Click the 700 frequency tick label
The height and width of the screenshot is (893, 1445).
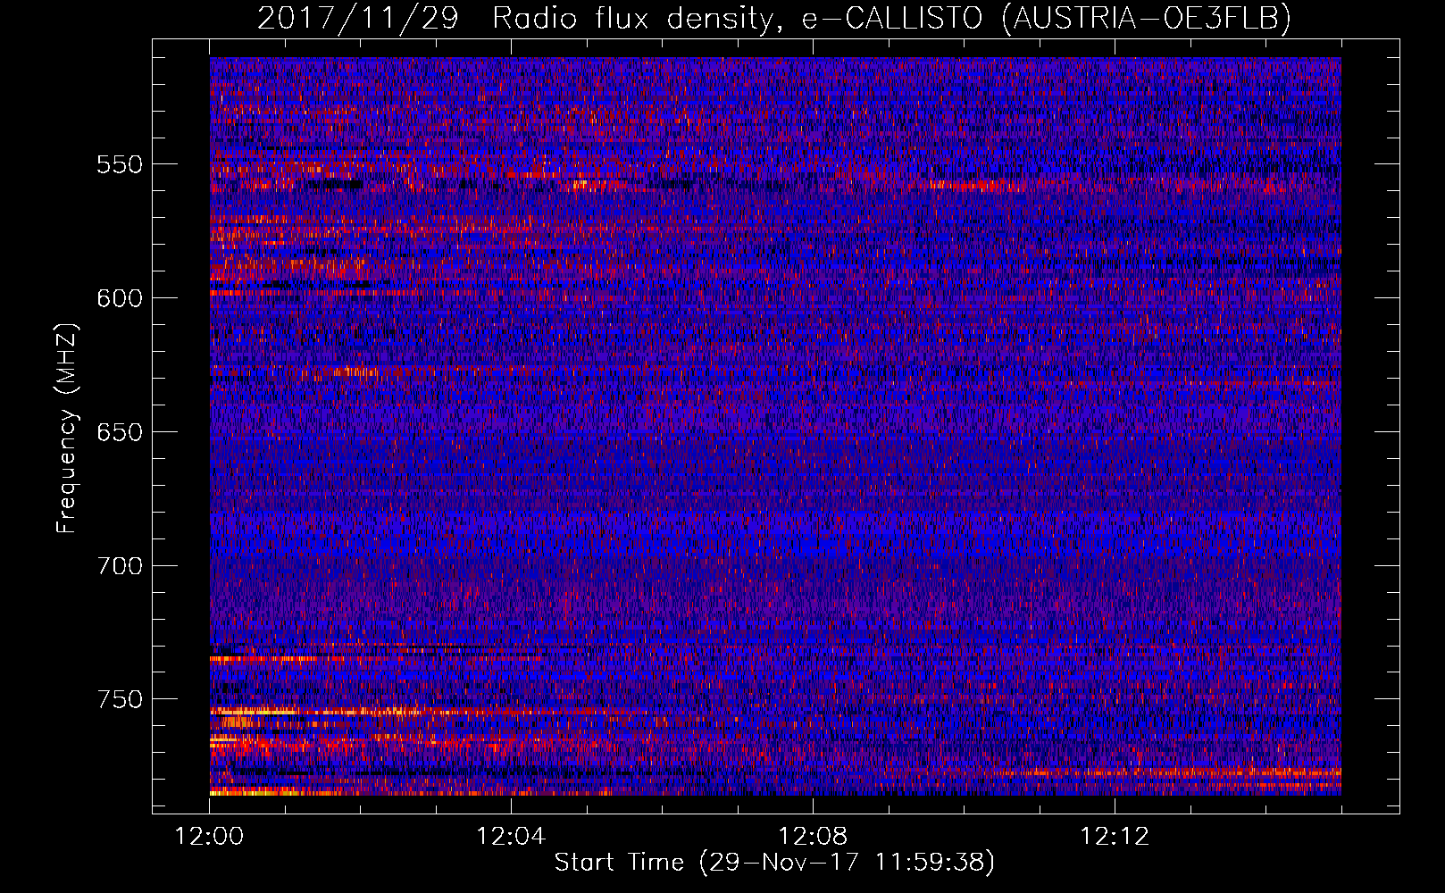pos(120,566)
